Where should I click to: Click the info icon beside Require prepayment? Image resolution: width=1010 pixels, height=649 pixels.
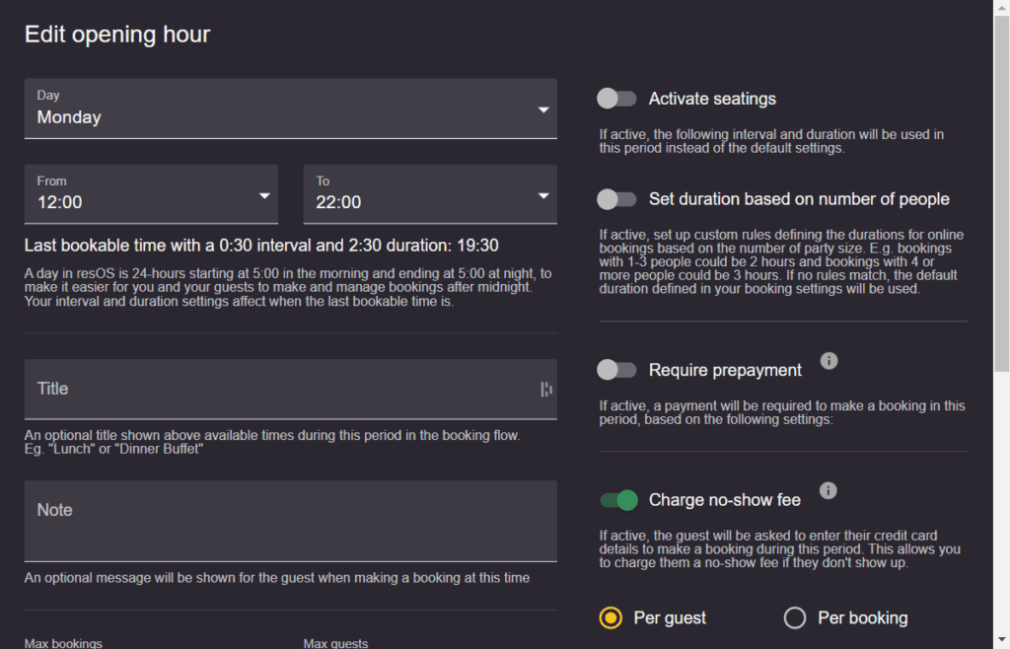pos(829,361)
